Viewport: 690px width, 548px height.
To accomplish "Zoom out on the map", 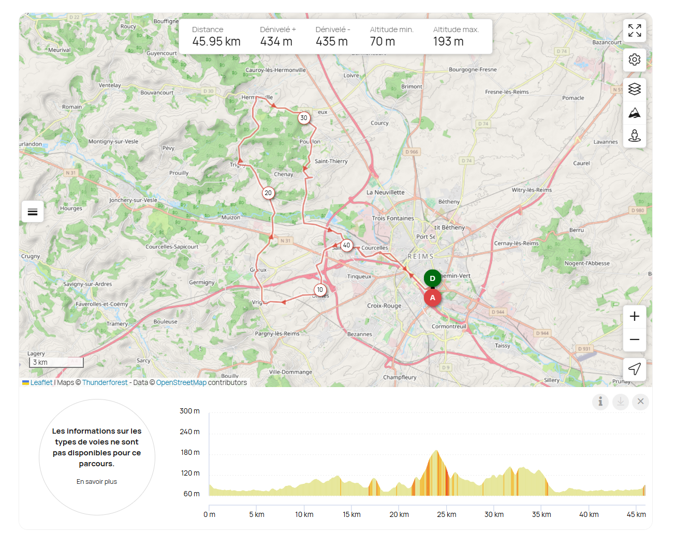I will (x=634, y=340).
